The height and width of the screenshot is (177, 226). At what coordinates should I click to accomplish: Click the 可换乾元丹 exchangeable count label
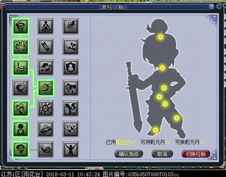[190, 142]
